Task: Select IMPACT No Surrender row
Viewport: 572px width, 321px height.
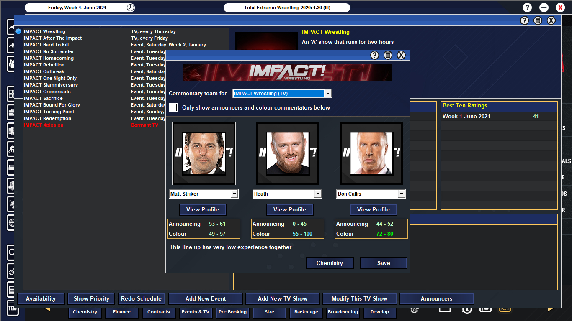Action: tap(95, 51)
